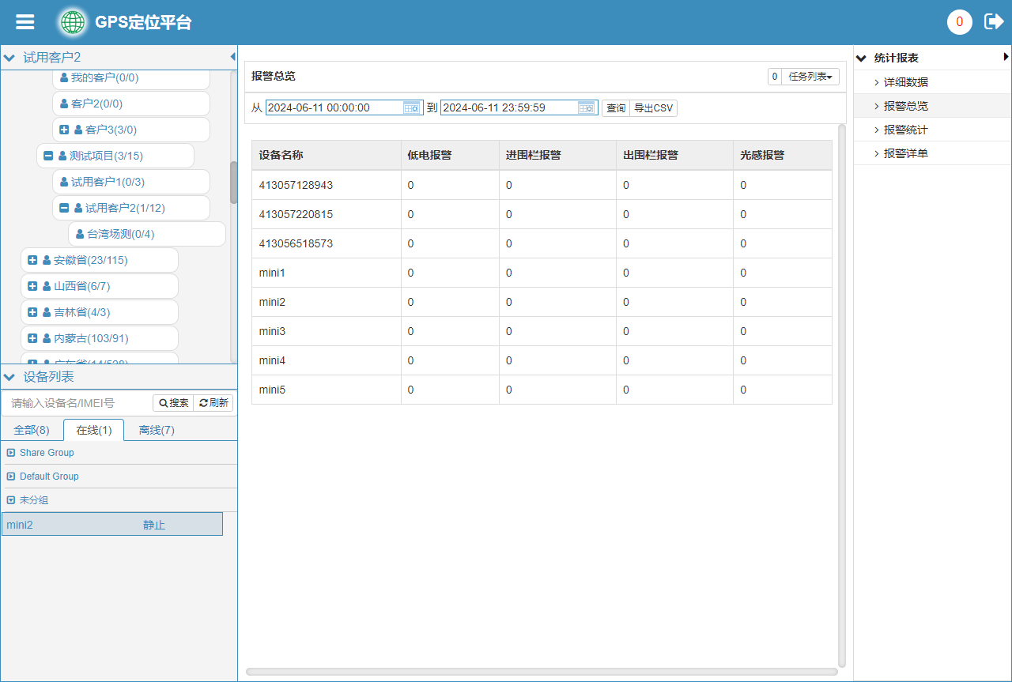Image resolution: width=1012 pixels, height=682 pixels.
Task: Open the notification counter badge
Action: [x=959, y=22]
